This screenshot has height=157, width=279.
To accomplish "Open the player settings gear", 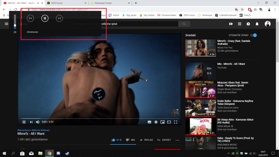I will 156,122.
